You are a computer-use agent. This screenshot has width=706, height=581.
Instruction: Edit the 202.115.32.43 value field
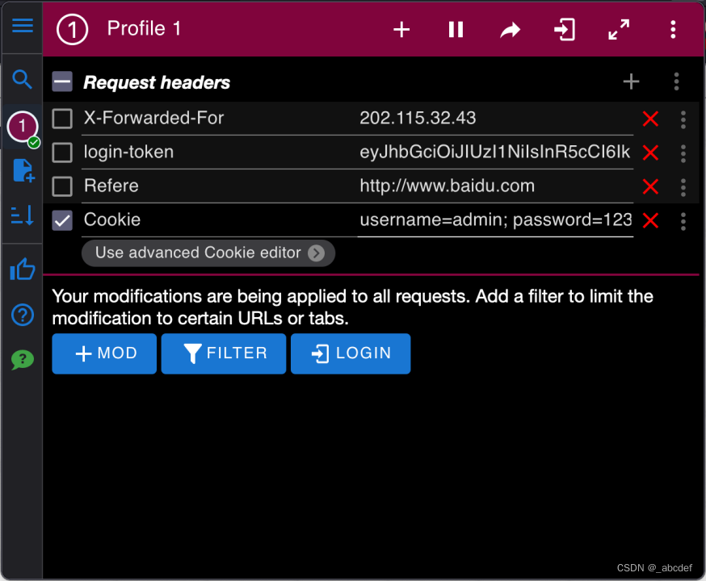click(x=495, y=119)
